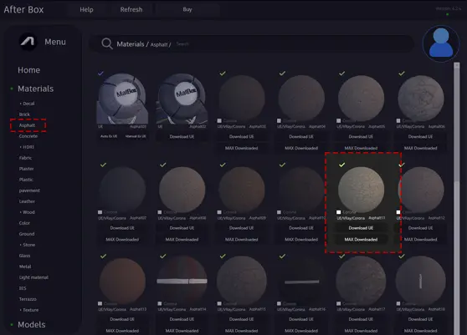Expand the Stone category

28,245
